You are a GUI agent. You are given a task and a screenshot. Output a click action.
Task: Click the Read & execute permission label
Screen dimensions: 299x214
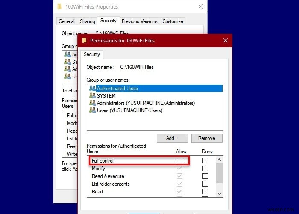(108, 176)
